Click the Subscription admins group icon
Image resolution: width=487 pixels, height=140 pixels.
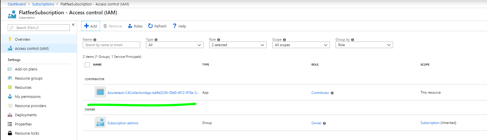[100, 122]
